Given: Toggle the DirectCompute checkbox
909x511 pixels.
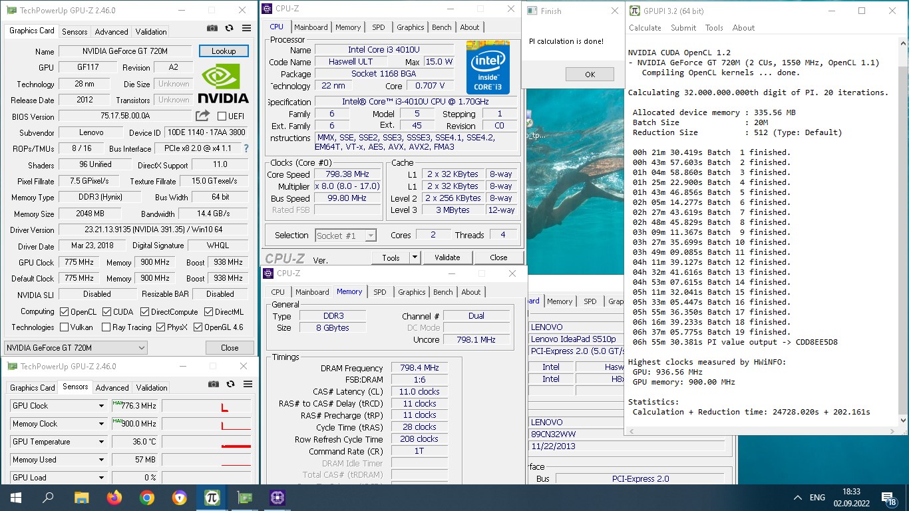Looking at the screenshot, I should (x=144, y=311).
